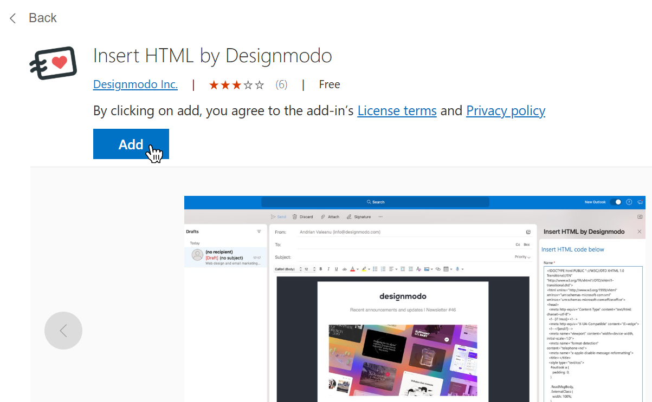Click the (6) review count
The image size is (652, 402).
[281, 84]
